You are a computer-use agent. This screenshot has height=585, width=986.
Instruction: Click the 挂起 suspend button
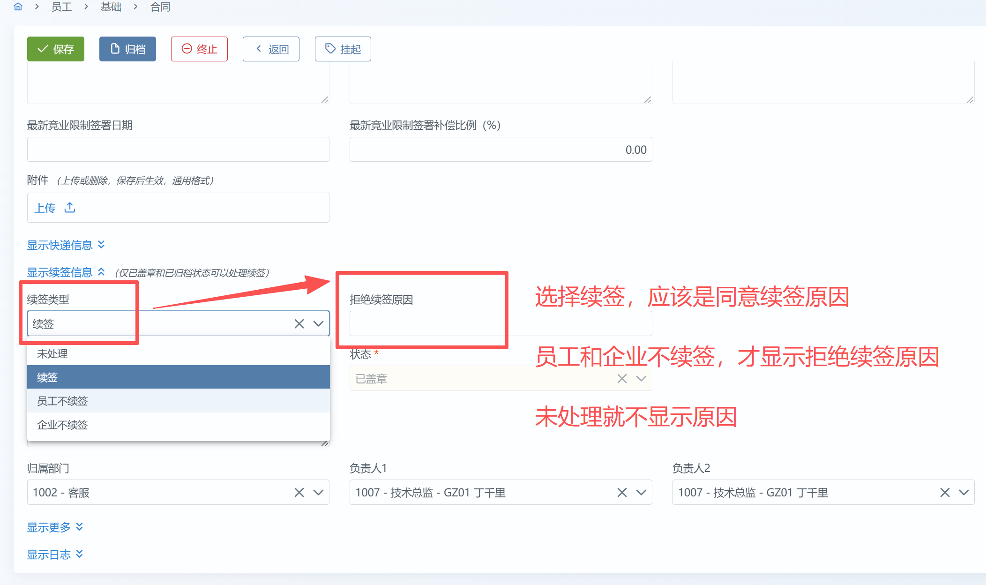coord(343,49)
